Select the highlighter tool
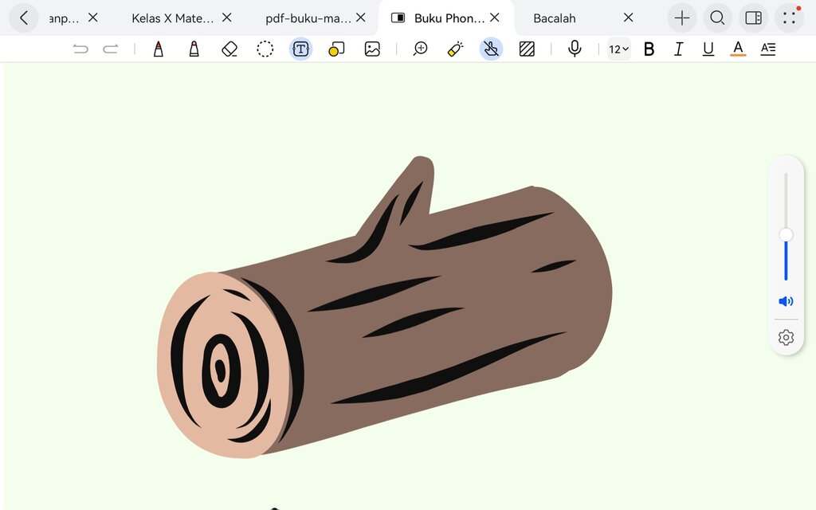Image resolution: width=816 pixels, height=510 pixels. pos(194,49)
